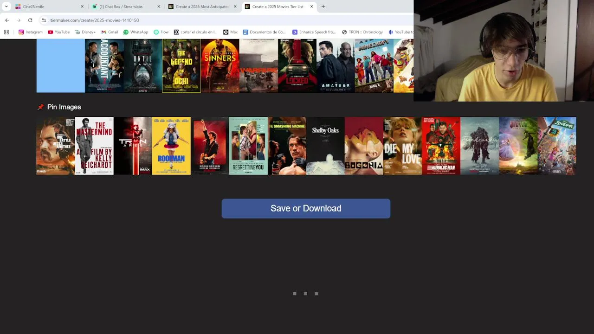This screenshot has width=594, height=334.
Task: Click the Pin Images pushpin icon
Action: [40, 107]
